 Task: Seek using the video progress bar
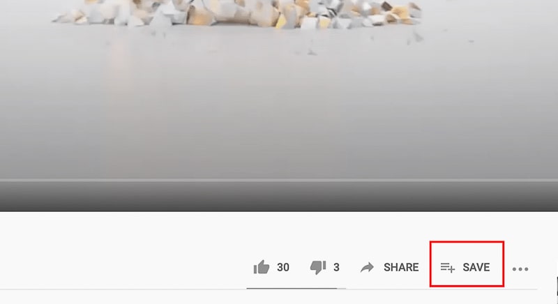279,181
